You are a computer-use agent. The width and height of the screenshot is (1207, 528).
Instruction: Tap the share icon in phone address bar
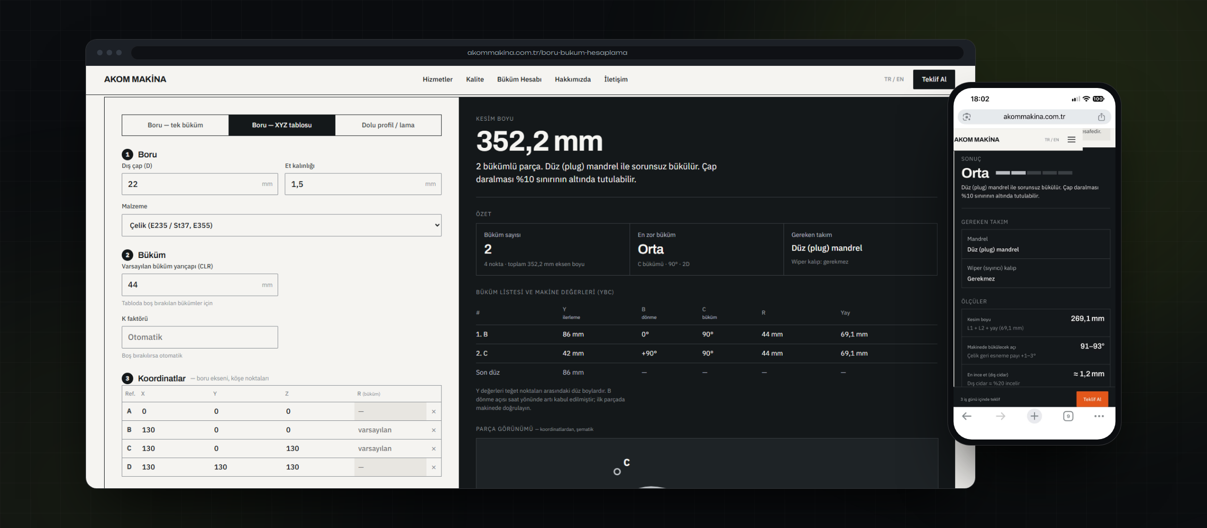coord(1101,117)
